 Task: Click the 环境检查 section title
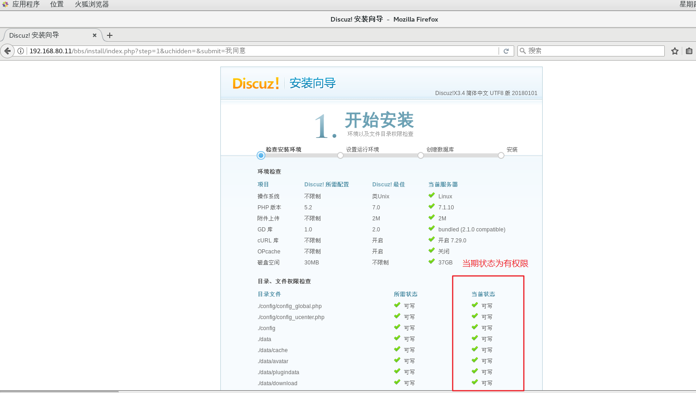pyautogui.click(x=269, y=172)
